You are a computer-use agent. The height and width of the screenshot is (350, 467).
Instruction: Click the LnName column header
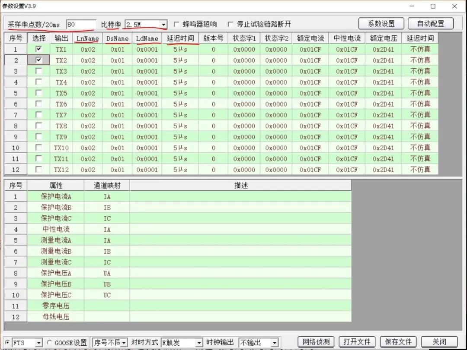point(87,38)
